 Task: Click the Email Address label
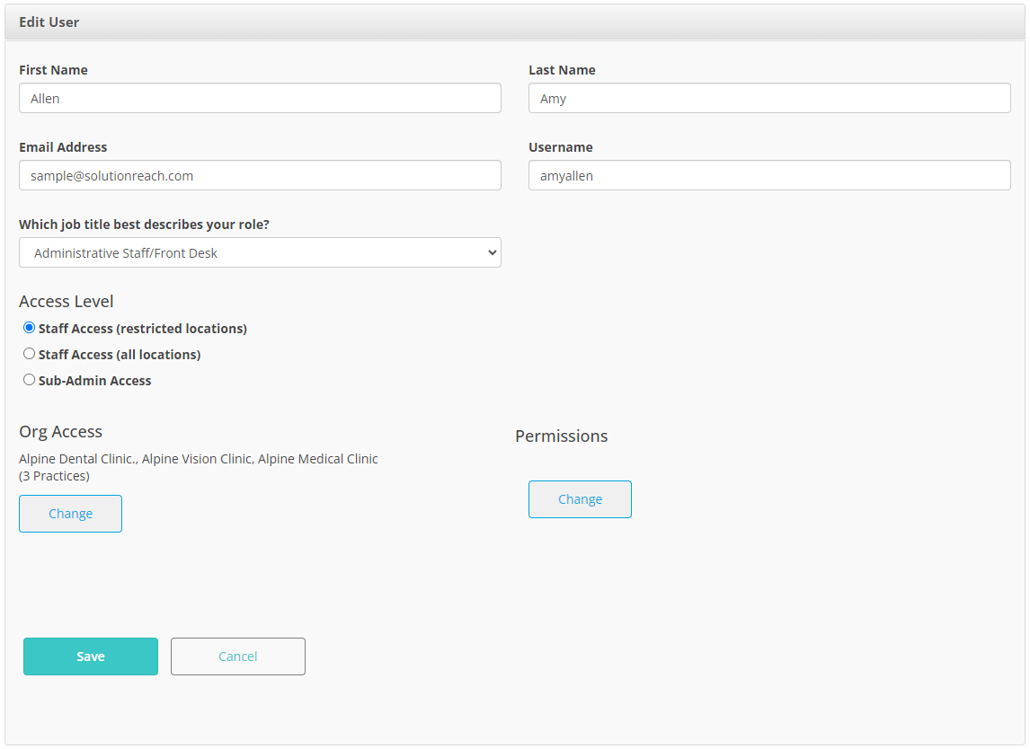[63, 147]
